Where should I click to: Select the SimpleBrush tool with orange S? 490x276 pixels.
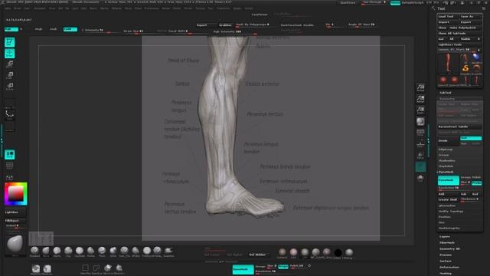coord(465,69)
